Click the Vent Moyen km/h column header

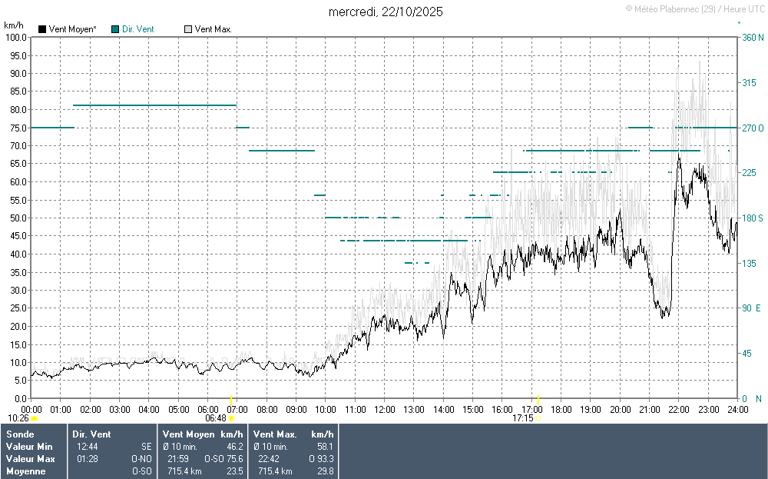(202, 434)
